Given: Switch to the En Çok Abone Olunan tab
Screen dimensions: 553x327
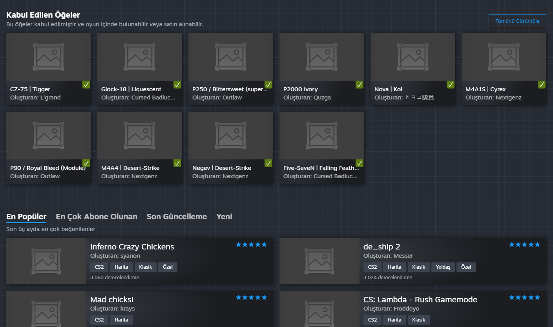Looking at the screenshot, I should click(x=97, y=217).
